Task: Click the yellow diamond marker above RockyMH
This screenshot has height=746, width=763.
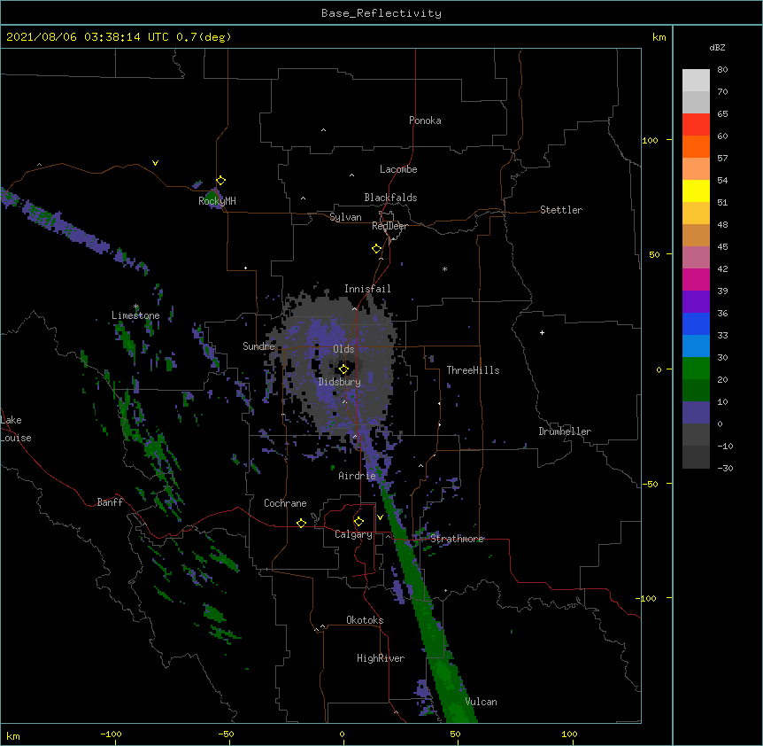Action: (x=221, y=181)
